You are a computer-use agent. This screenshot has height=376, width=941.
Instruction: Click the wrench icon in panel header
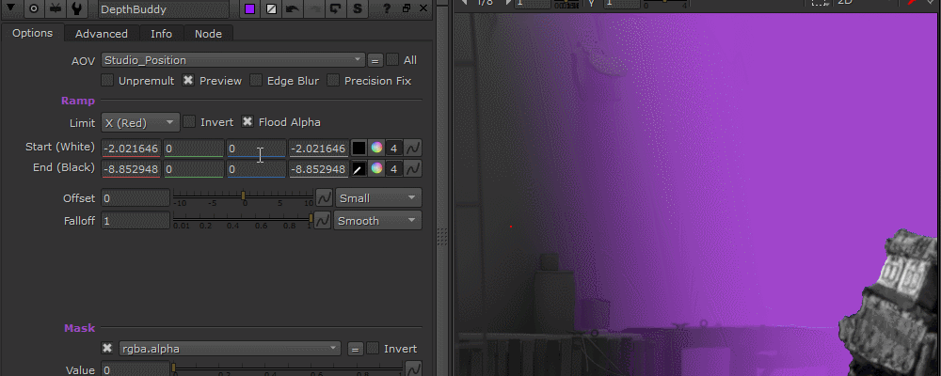click(76, 8)
